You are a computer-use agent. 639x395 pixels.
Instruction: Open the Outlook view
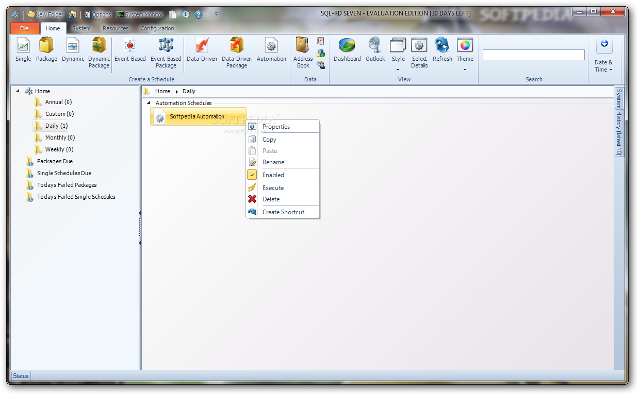coord(375,50)
